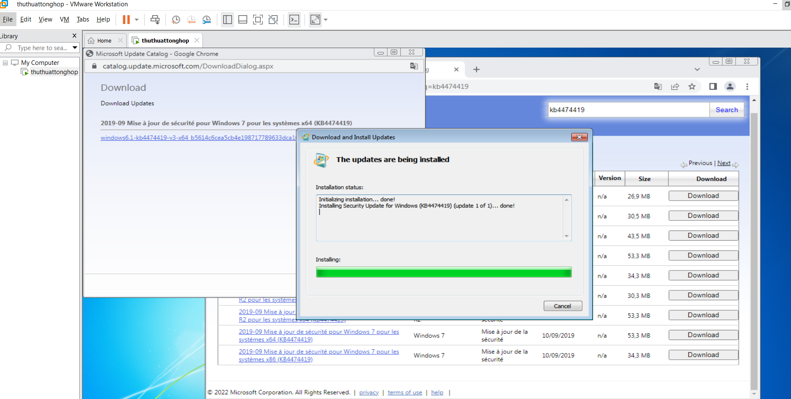
Task: Bookmark page with Chrome star icon
Action: coord(692,86)
